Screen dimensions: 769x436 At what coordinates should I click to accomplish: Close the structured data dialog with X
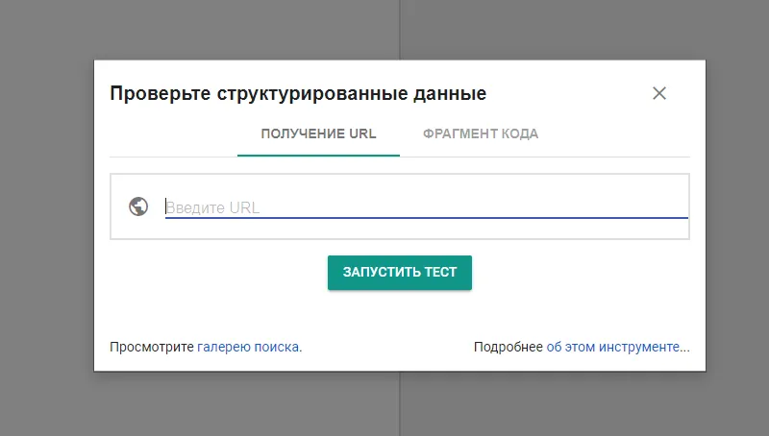pyautogui.click(x=659, y=93)
